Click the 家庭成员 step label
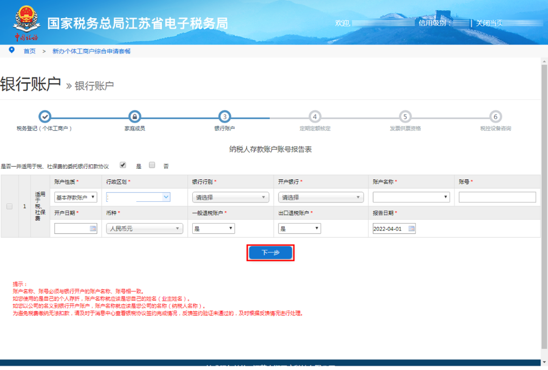548x370 pixels. tap(134, 128)
